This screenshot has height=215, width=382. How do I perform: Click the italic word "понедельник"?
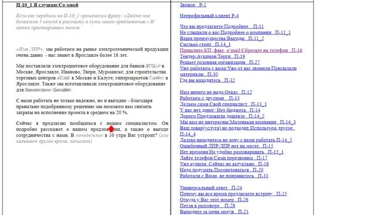coord(89,135)
